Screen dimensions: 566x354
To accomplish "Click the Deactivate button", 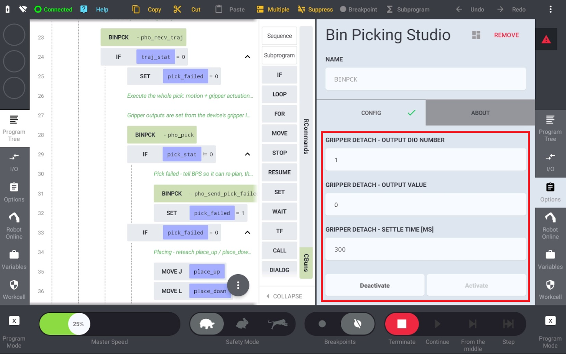I will [x=375, y=285].
